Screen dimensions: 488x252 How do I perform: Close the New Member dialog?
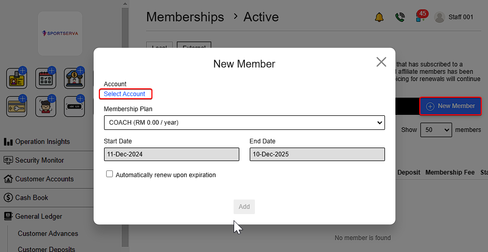[x=381, y=62]
